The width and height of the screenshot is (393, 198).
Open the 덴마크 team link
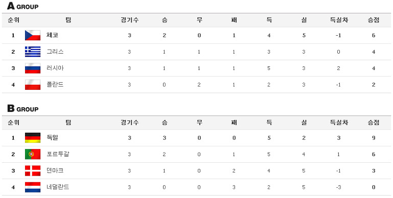[55, 171]
